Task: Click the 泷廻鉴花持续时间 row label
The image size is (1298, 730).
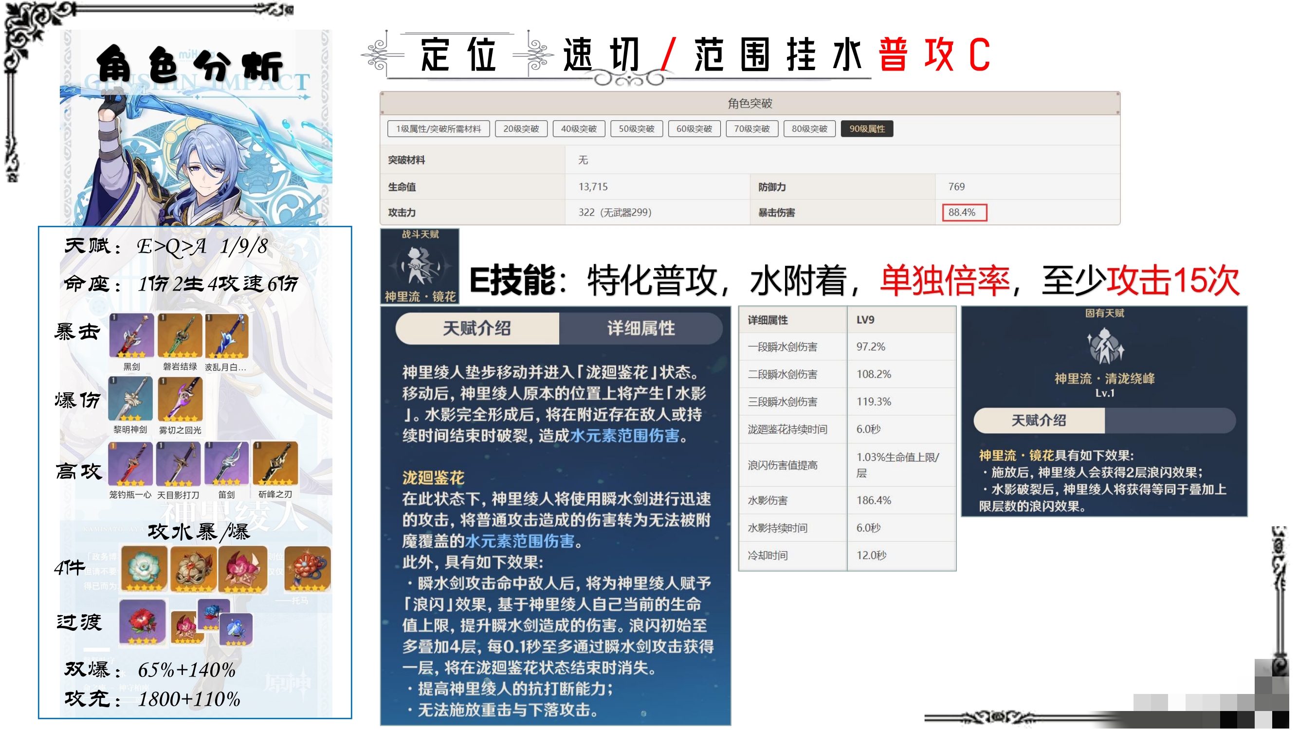Action: tap(787, 430)
